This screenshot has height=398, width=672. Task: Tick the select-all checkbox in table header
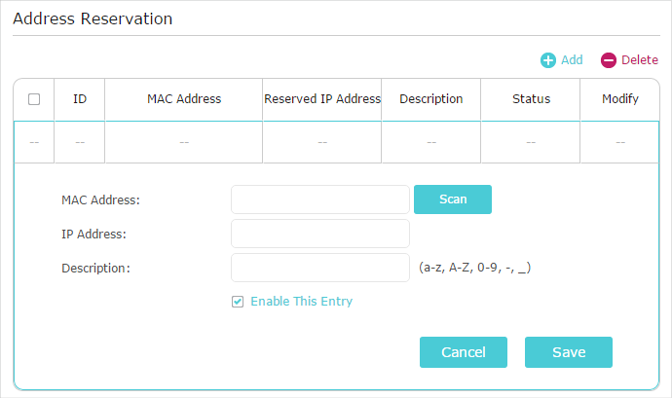click(34, 99)
